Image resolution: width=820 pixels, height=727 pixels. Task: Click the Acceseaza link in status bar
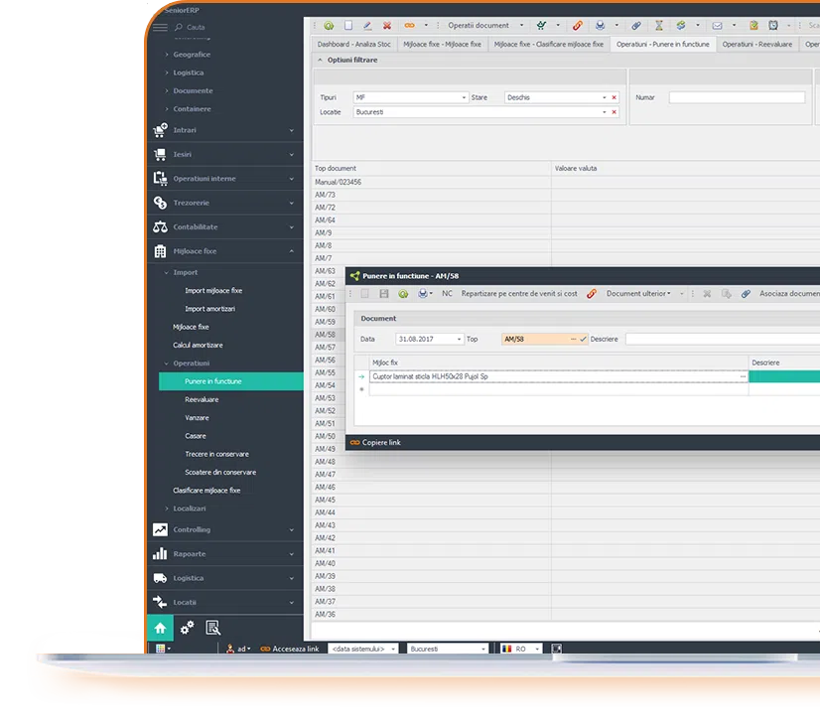297,648
